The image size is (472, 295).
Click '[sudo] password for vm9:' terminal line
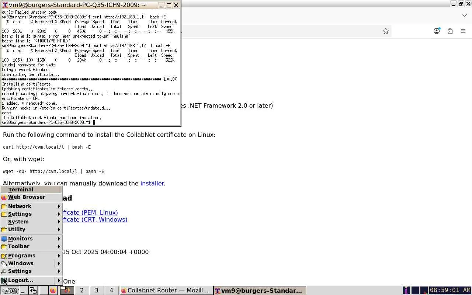pos(28,65)
